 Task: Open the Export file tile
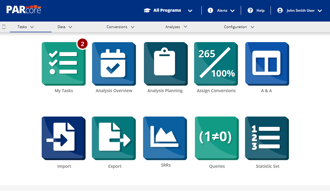pyautogui.click(x=114, y=138)
